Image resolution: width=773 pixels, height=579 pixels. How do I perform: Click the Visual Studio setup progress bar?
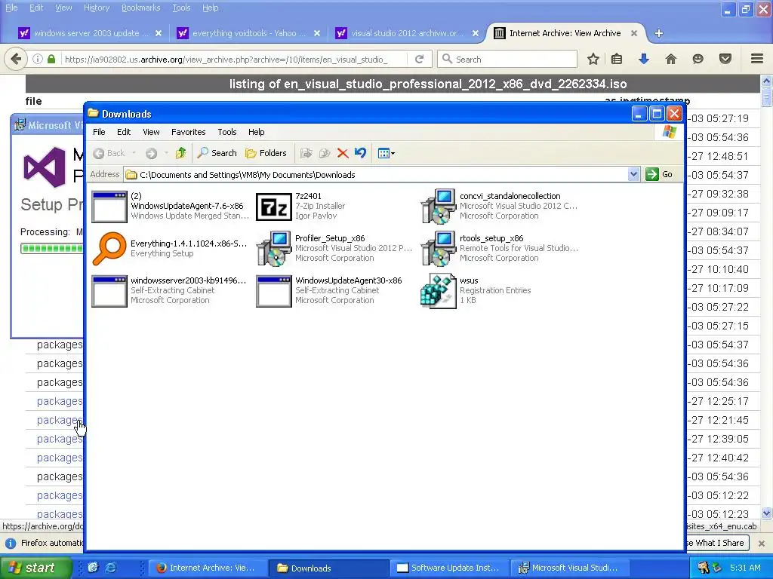pyautogui.click(x=51, y=248)
